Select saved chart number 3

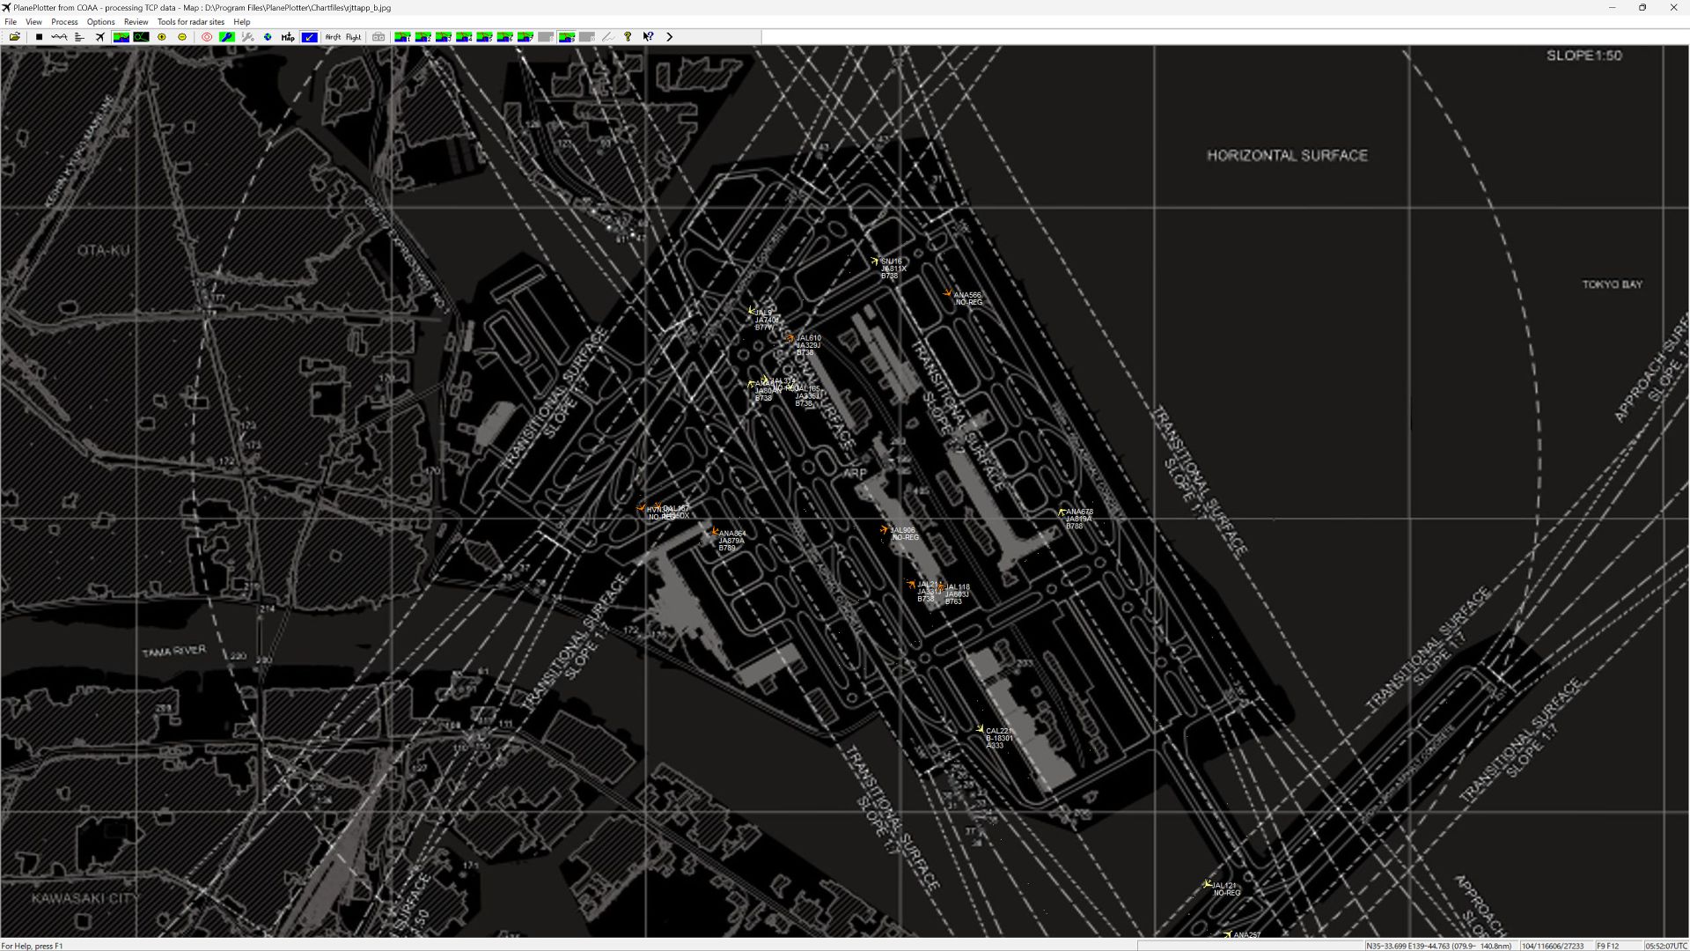click(444, 37)
